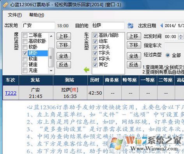Screen dimensions: 184x154
Task: Uncheck the 高铁/城际 train type checkbox
Action: 95,35
